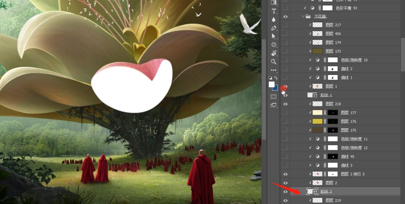Image resolution: width=405 pixels, height=204 pixels.
Task: Click mask link icon on 图层 177
Action: click(325, 112)
